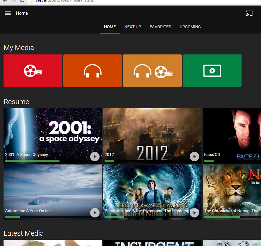Viewport: 261px width, 246px height.
Task: Open the Insurgent thumbnail in Latest Media
Action: point(152,243)
